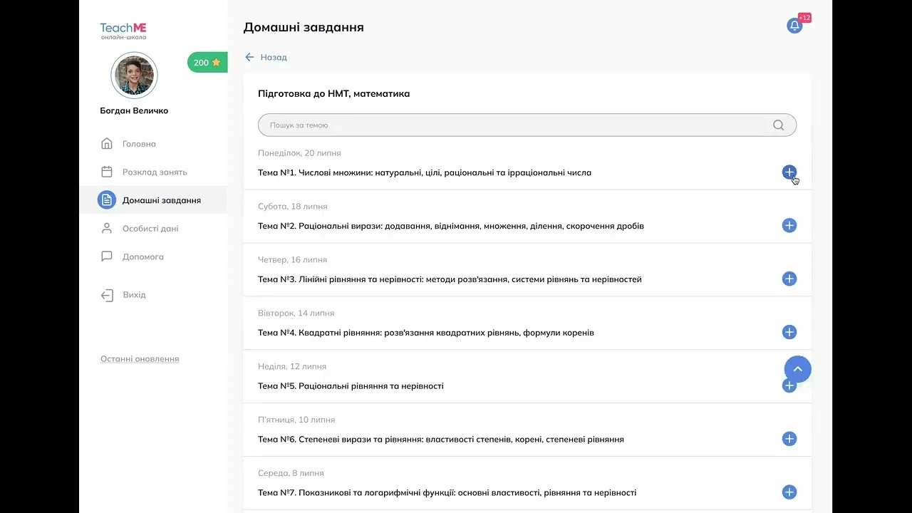The height and width of the screenshot is (513, 912).
Task: Open Особисті дані menu item
Action: (x=150, y=229)
